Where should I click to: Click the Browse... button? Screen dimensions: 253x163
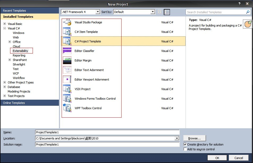pyautogui.click(x=194, y=138)
